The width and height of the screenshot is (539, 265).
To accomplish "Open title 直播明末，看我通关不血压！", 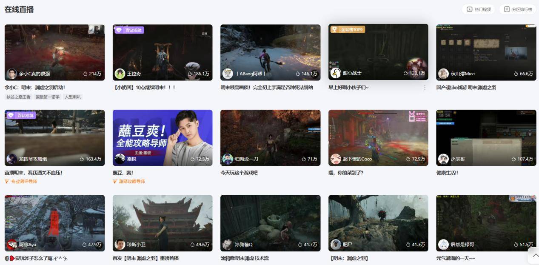I will tap(34, 173).
